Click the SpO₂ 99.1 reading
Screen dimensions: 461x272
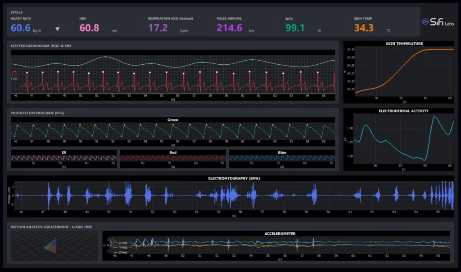coord(295,28)
